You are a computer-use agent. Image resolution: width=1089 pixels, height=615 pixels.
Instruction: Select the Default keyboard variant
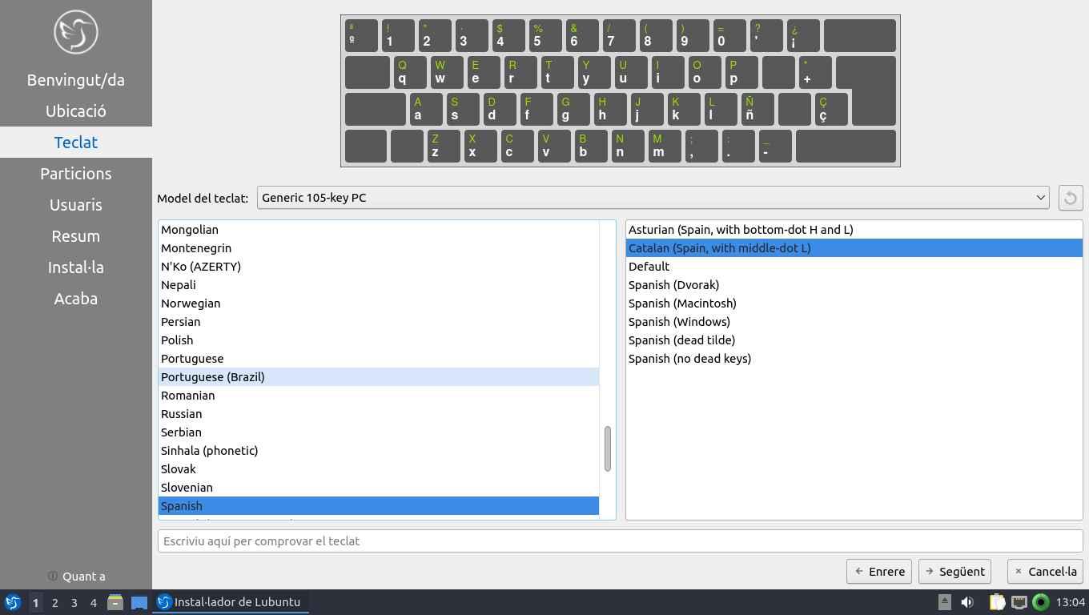pyautogui.click(x=649, y=267)
